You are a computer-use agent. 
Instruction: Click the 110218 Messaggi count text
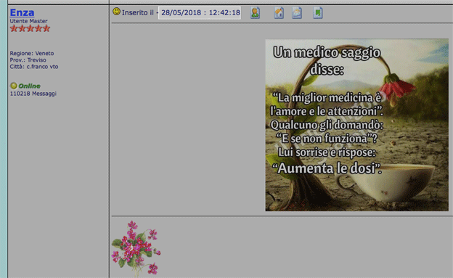pyautogui.click(x=33, y=94)
